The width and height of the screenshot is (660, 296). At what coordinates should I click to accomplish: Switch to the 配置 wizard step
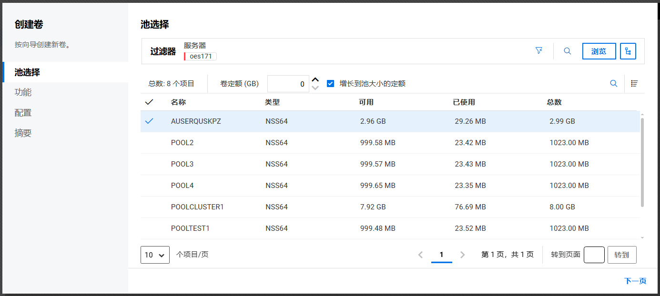click(23, 113)
